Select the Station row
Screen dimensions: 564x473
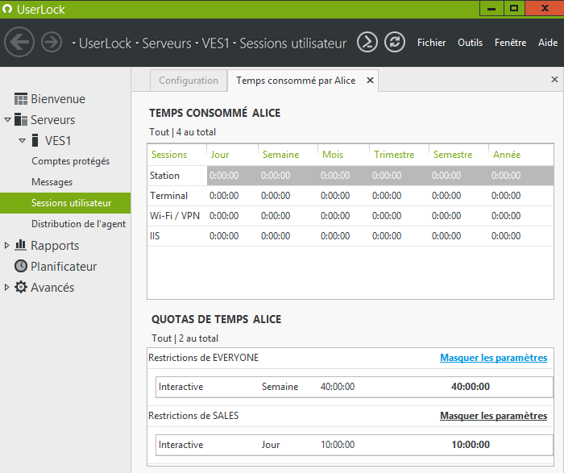(x=350, y=176)
